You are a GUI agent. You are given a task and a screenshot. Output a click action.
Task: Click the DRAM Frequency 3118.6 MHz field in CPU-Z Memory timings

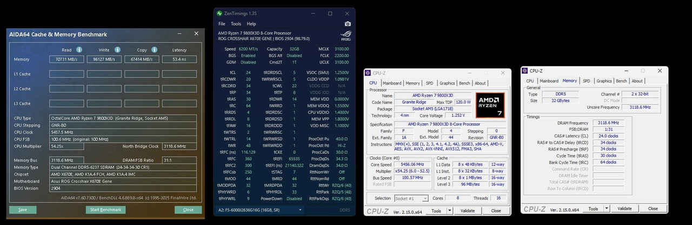pos(609,123)
